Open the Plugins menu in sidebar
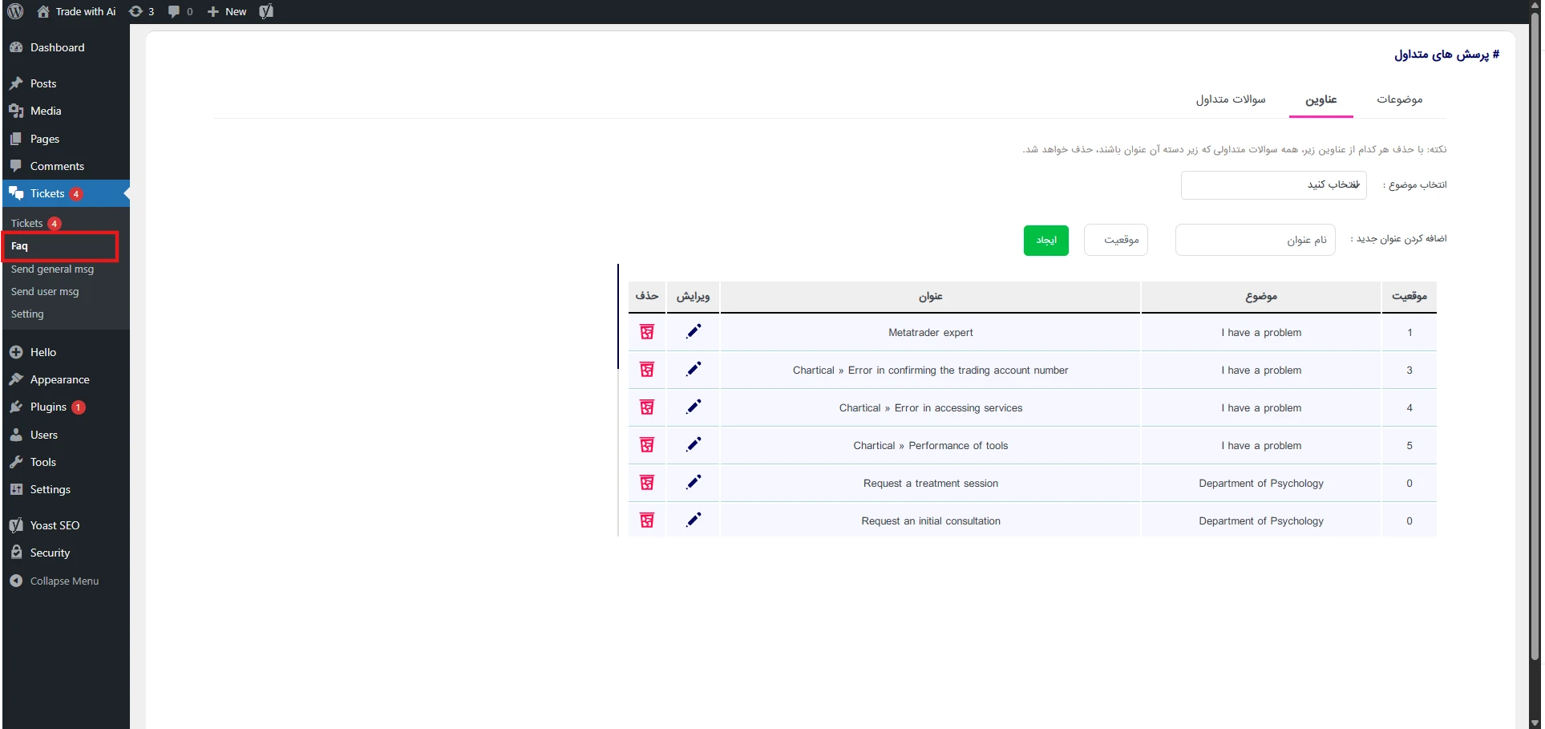This screenshot has width=1545, height=729. [x=48, y=407]
